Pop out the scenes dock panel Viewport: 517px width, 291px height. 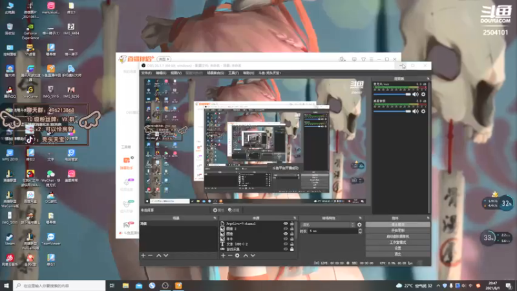215,218
